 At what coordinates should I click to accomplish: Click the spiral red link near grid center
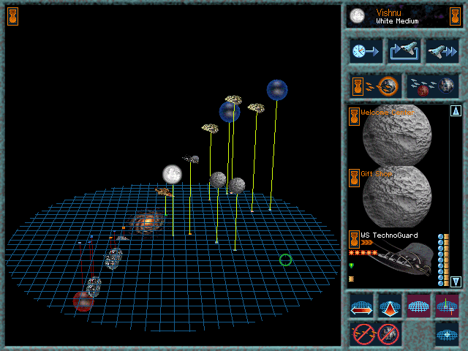(x=147, y=222)
